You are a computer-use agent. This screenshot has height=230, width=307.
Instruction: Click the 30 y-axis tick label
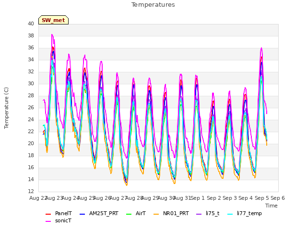(x=31, y=83)
